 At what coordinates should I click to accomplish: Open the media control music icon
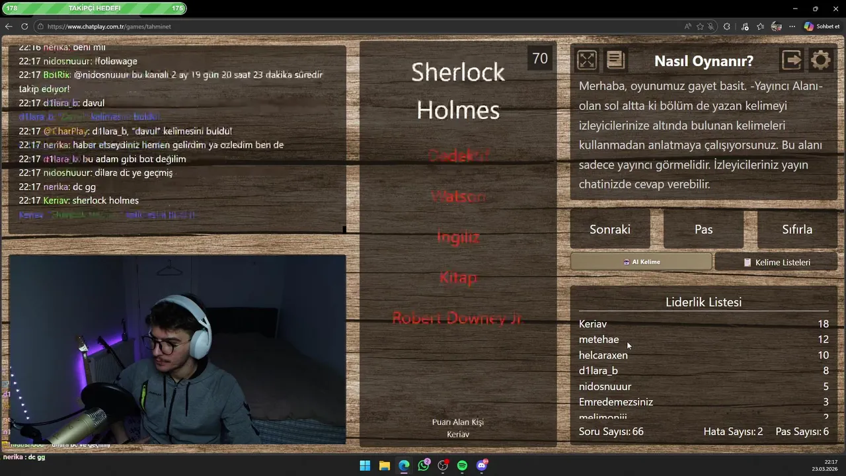(x=745, y=26)
